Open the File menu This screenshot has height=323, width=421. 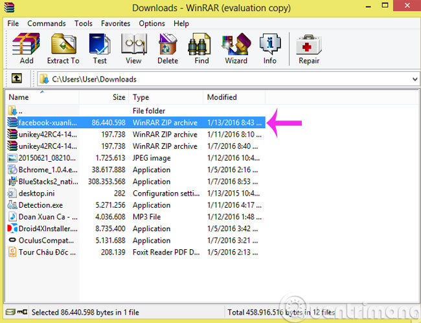(13, 23)
